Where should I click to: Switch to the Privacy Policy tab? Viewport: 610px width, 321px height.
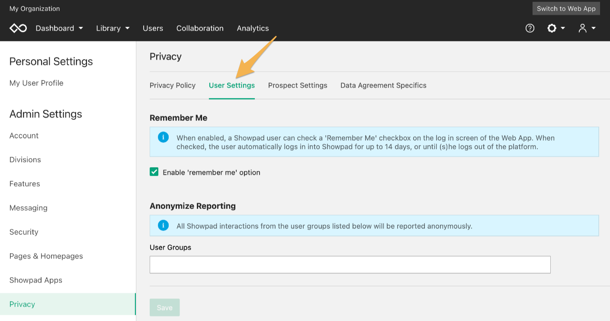coord(173,85)
